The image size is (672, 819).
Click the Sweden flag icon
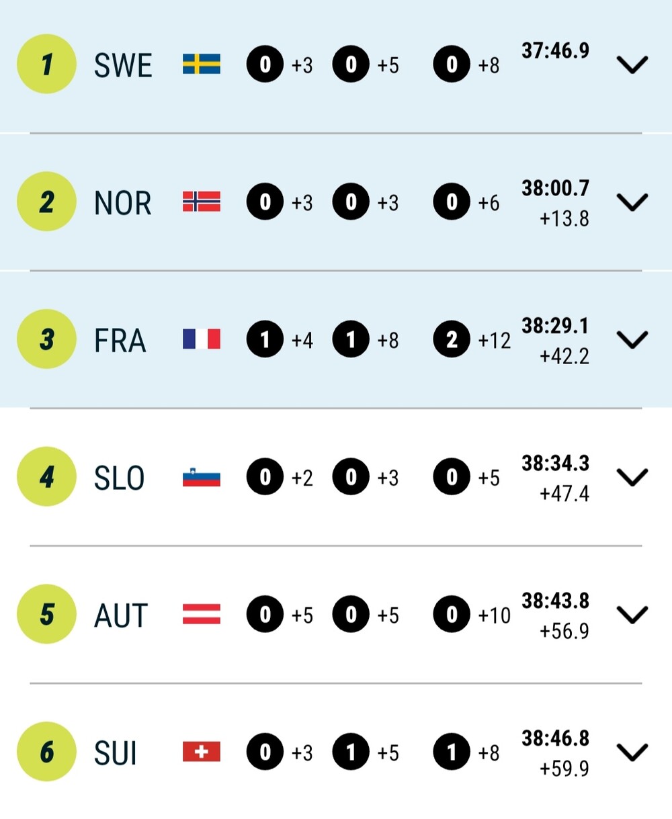coord(202,64)
